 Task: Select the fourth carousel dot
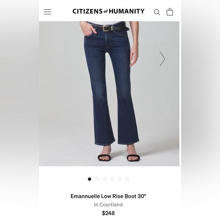tap(112, 179)
